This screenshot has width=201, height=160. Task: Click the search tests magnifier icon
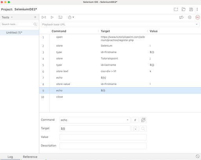click(x=35, y=24)
